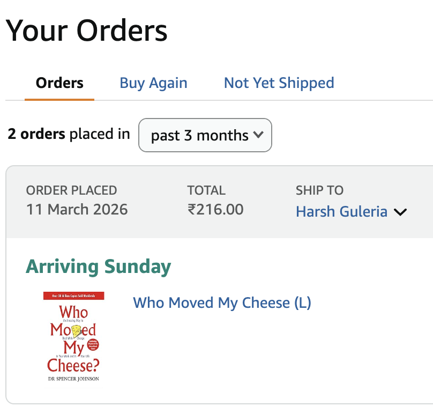Image resolution: width=433 pixels, height=414 pixels.
Task: Click the TOTAL column label
Action: click(x=206, y=190)
